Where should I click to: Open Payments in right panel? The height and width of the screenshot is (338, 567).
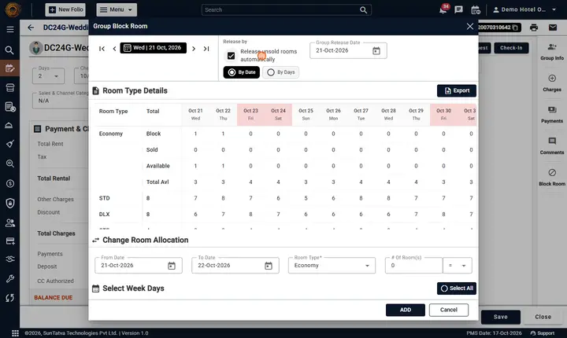[552, 115]
